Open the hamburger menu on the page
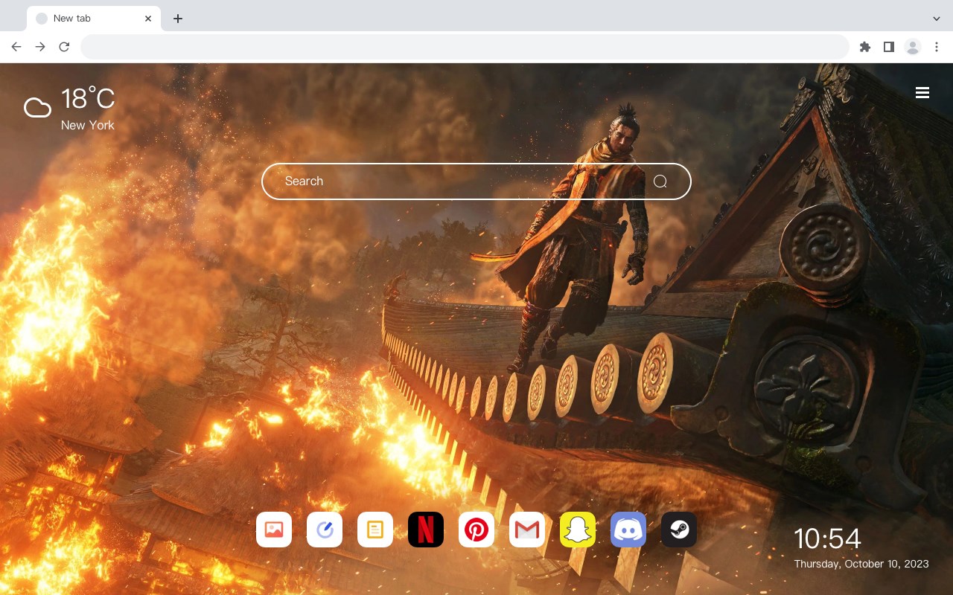The image size is (953, 595). click(922, 93)
